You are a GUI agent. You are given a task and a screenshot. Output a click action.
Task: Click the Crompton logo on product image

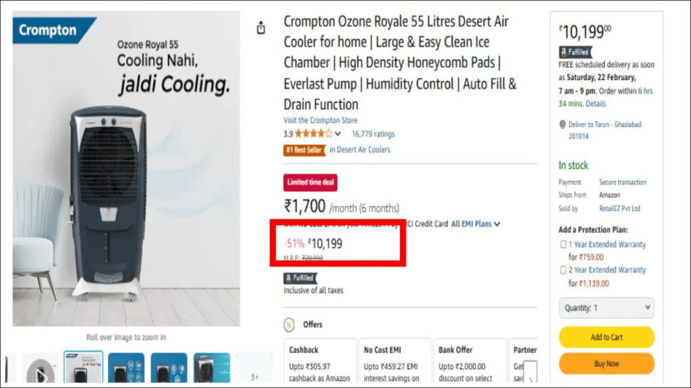pyautogui.click(x=48, y=30)
